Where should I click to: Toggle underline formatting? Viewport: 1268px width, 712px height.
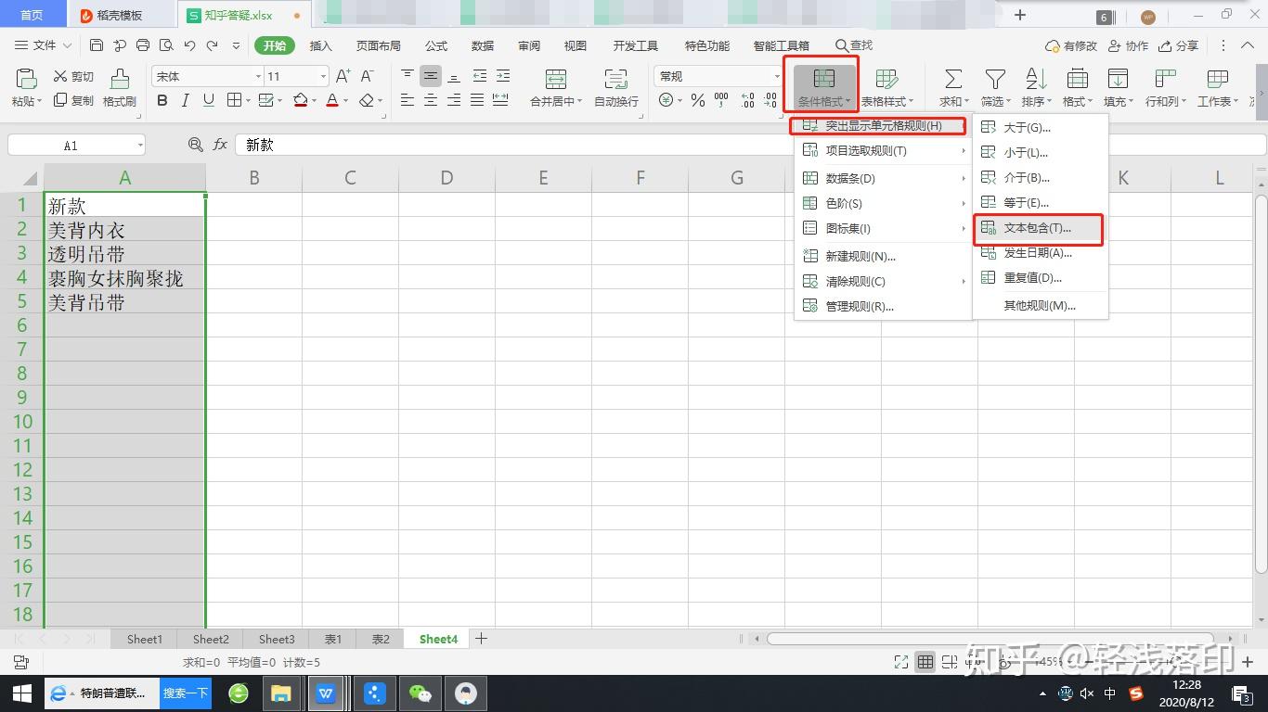pyautogui.click(x=208, y=100)
